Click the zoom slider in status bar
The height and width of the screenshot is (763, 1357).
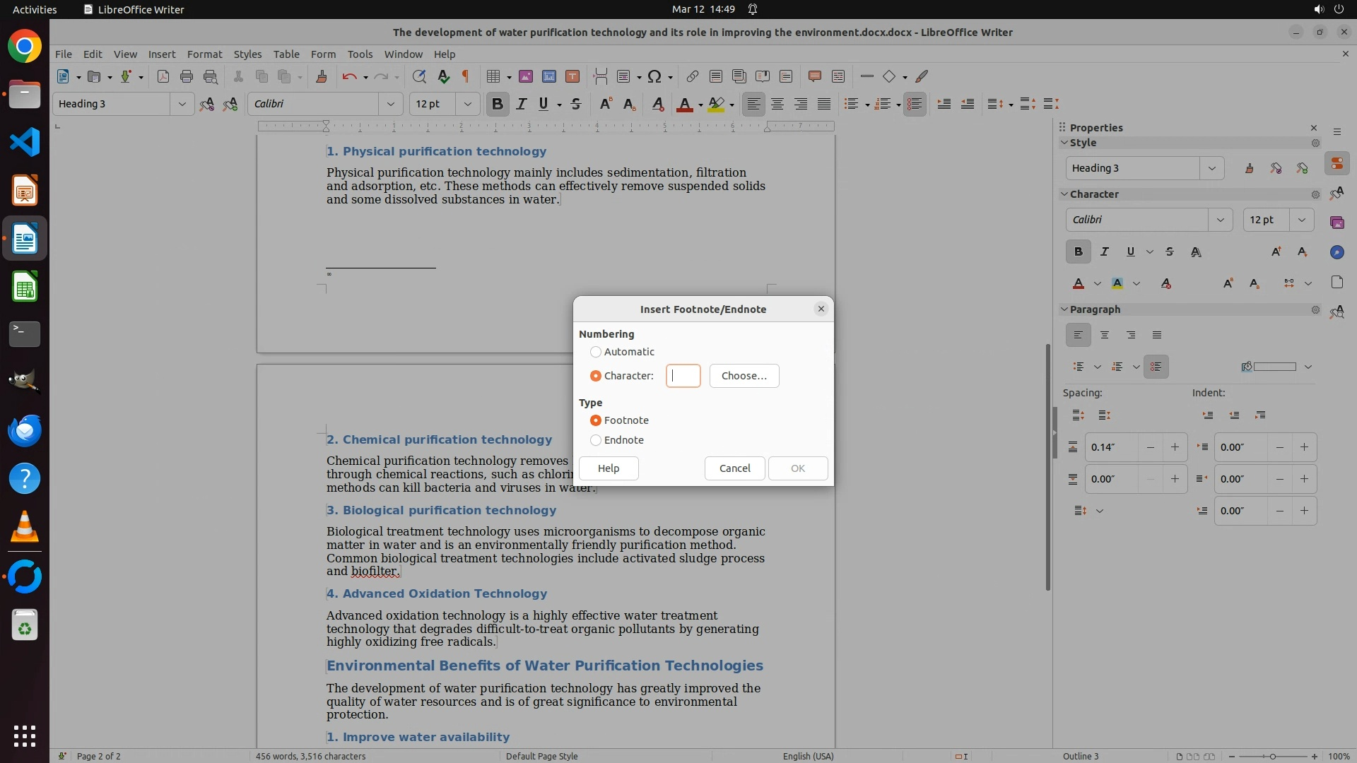point(1272,756)
